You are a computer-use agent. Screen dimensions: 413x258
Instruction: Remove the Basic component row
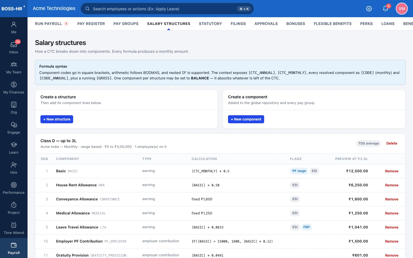tap(391, 171)
